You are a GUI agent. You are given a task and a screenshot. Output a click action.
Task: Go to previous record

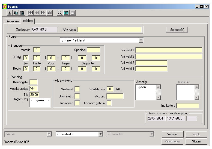tap(37, 13)
